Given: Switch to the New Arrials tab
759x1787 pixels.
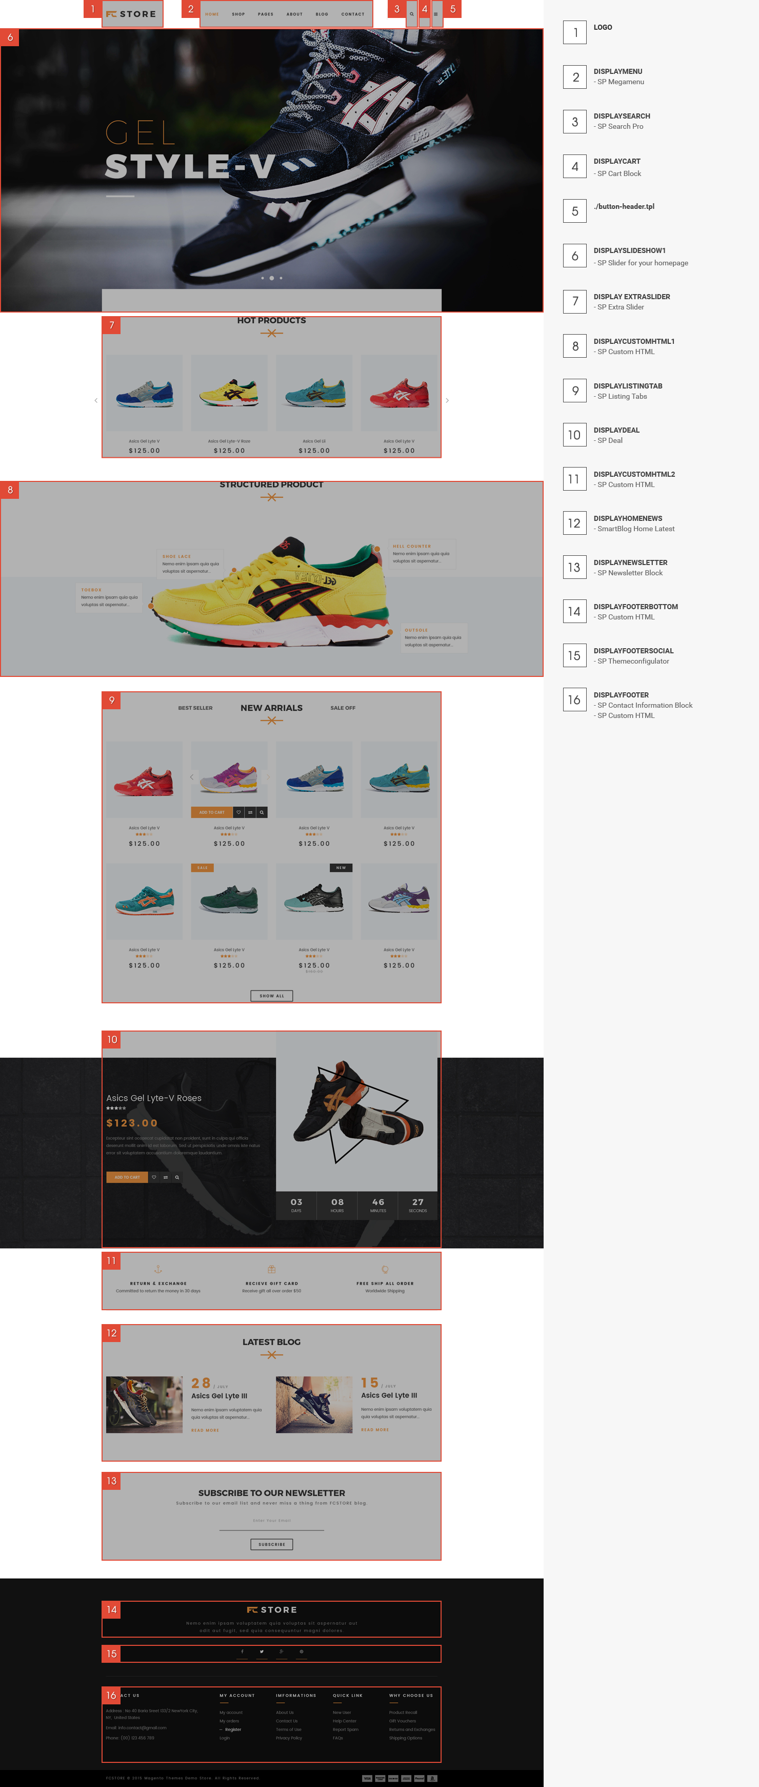Looking at the screenshot, I should [272, 708].
